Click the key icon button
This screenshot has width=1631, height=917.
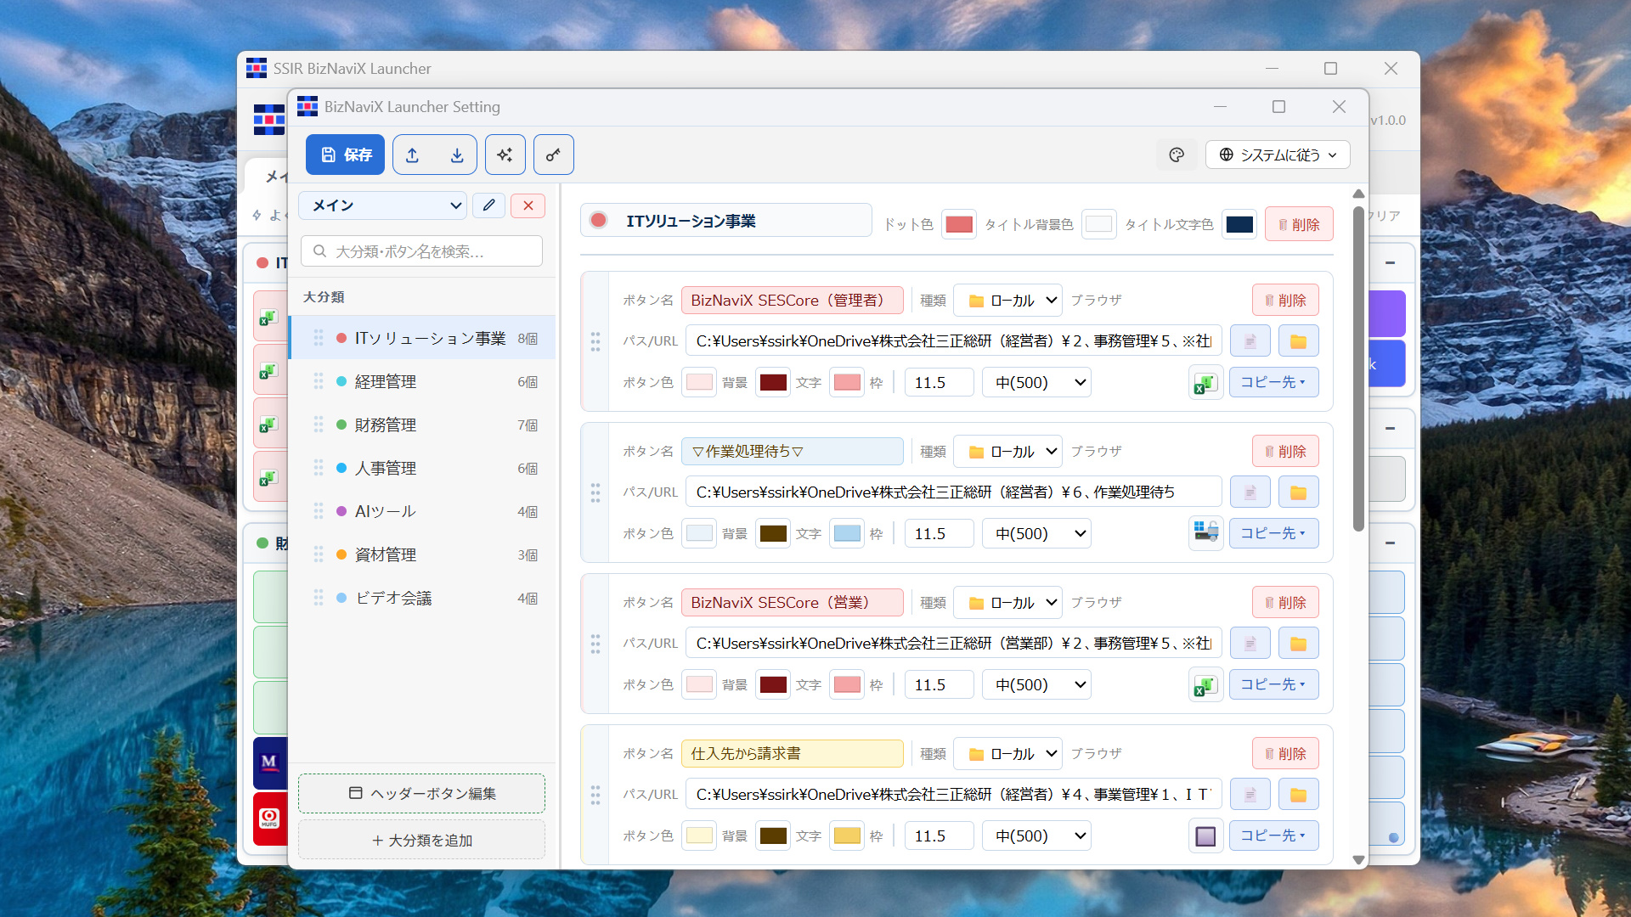point(553,155)
